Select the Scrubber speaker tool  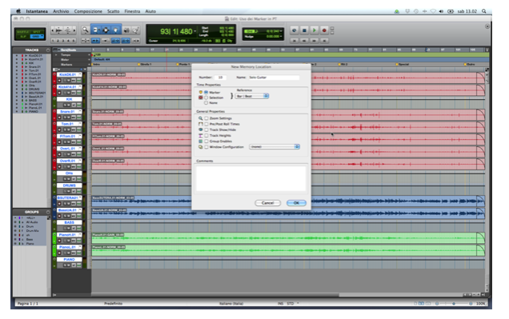tap(126, 30)
